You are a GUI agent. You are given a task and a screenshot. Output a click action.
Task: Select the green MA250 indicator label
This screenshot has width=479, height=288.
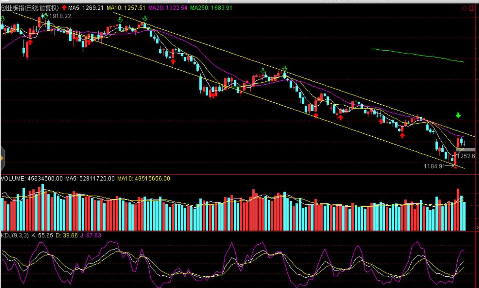[211, 8]
